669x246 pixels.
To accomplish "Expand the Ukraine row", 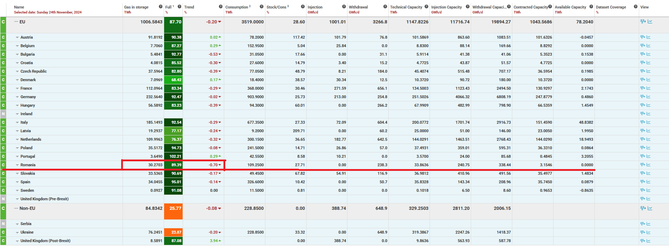I will tap(17, 232).
